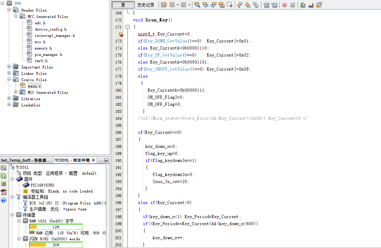Click the Find Selection magnifier icon
Image resolution: width=381 pixels, height=248 pixels.
coord(197,5)
